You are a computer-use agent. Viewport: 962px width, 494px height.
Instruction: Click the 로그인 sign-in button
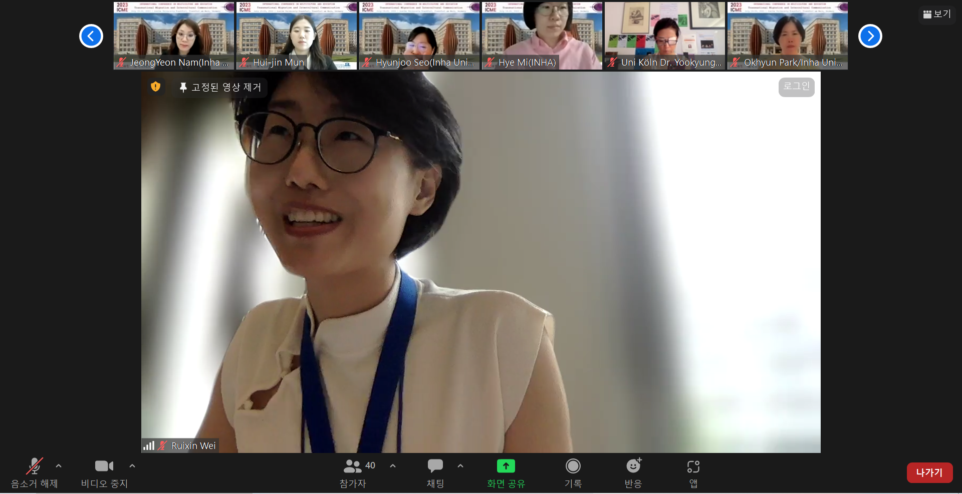796,87
